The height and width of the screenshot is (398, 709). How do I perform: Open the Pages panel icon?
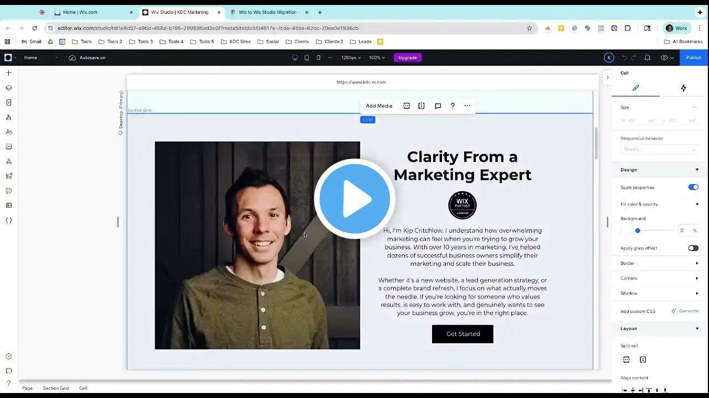pos(8,103)
